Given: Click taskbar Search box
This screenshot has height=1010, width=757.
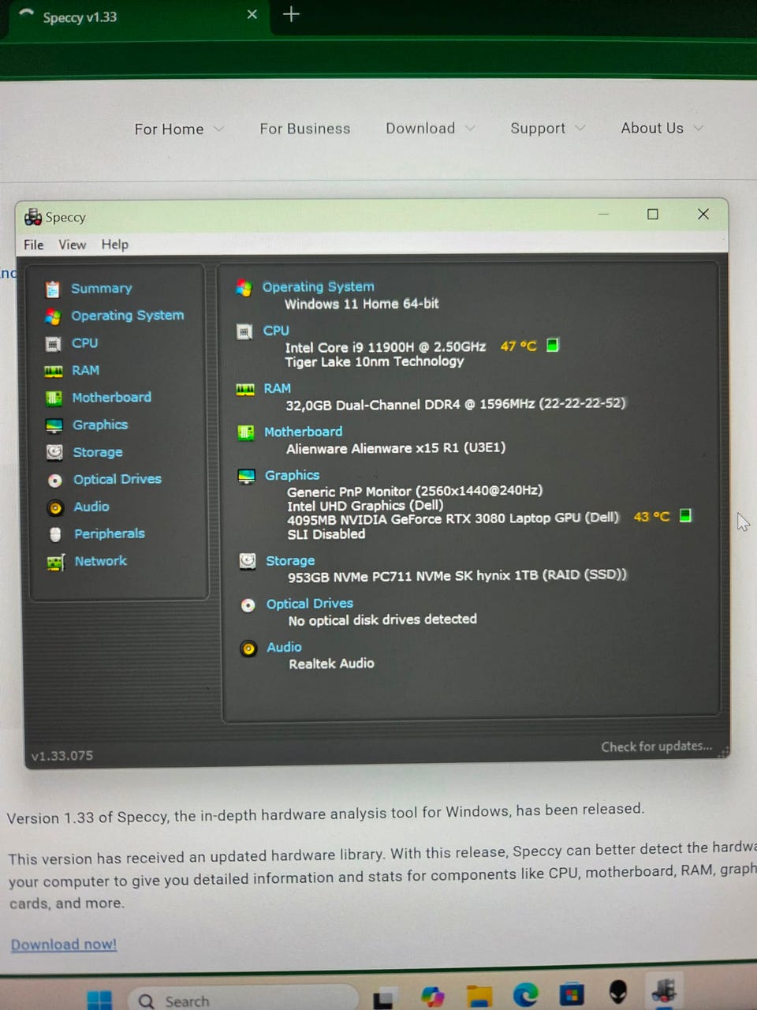Looking at the screenshot, I should point(244,1000).
